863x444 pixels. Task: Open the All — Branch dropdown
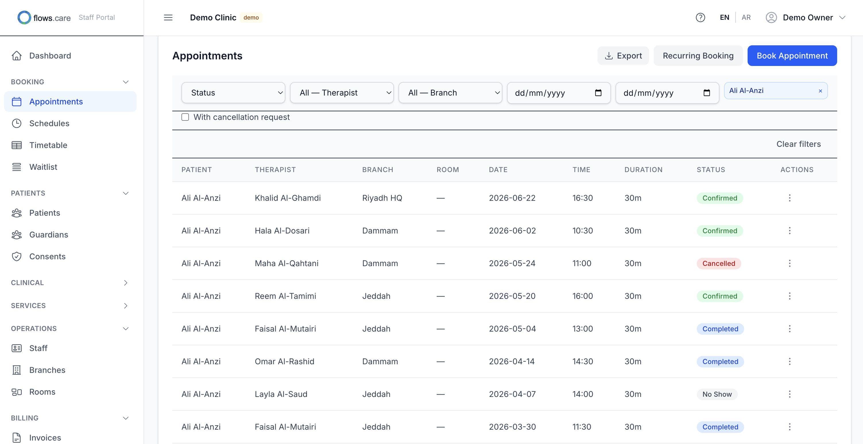click(450, 93)
